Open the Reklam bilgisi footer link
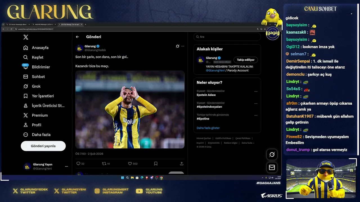The image size is (360, 202). [231, 143]
